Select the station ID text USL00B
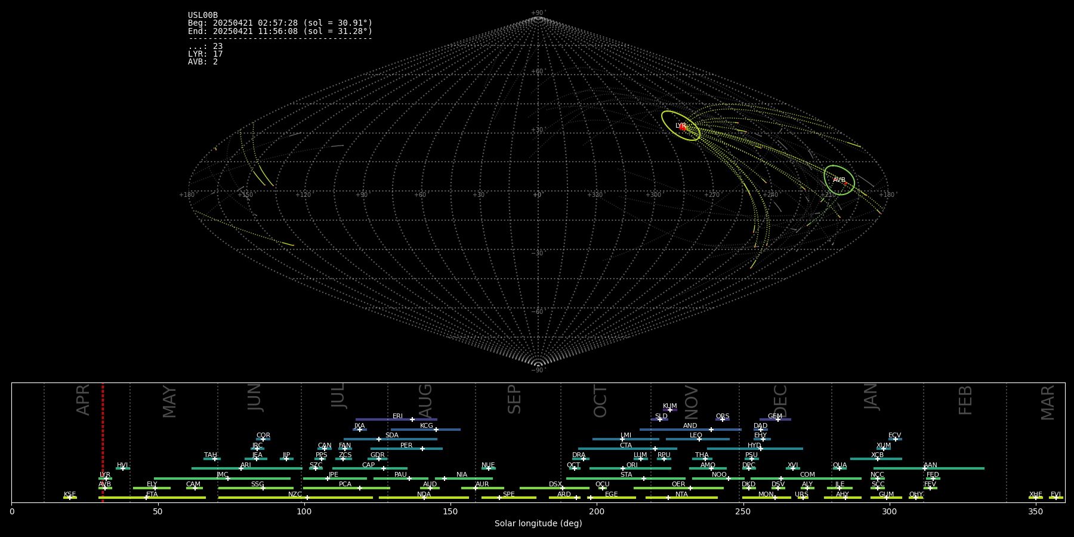The width and height of the screenshot is (1074, 537). point(203,16)
